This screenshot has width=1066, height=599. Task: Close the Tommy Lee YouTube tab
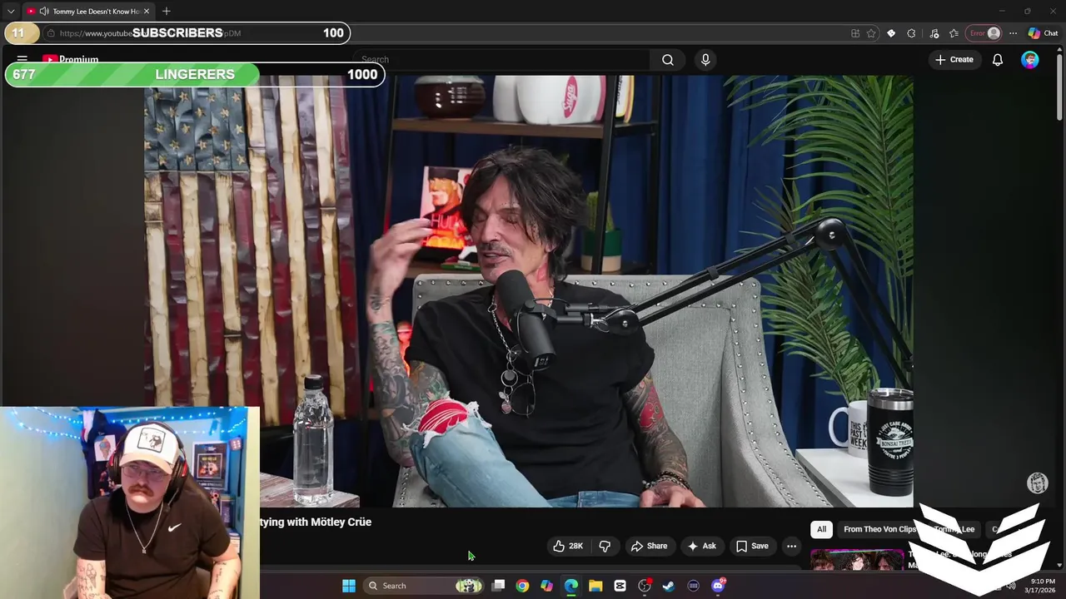(147, 11)
